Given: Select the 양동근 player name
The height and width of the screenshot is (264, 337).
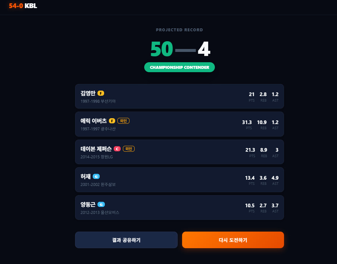Looking at the screenshot, I should click(88, 204).
